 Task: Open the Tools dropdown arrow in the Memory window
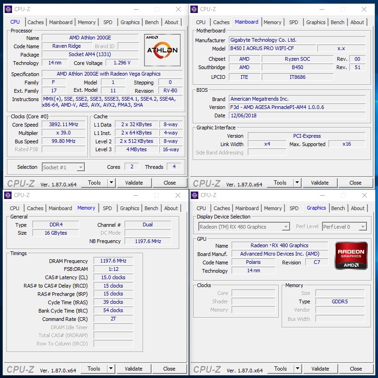(111, 369)
